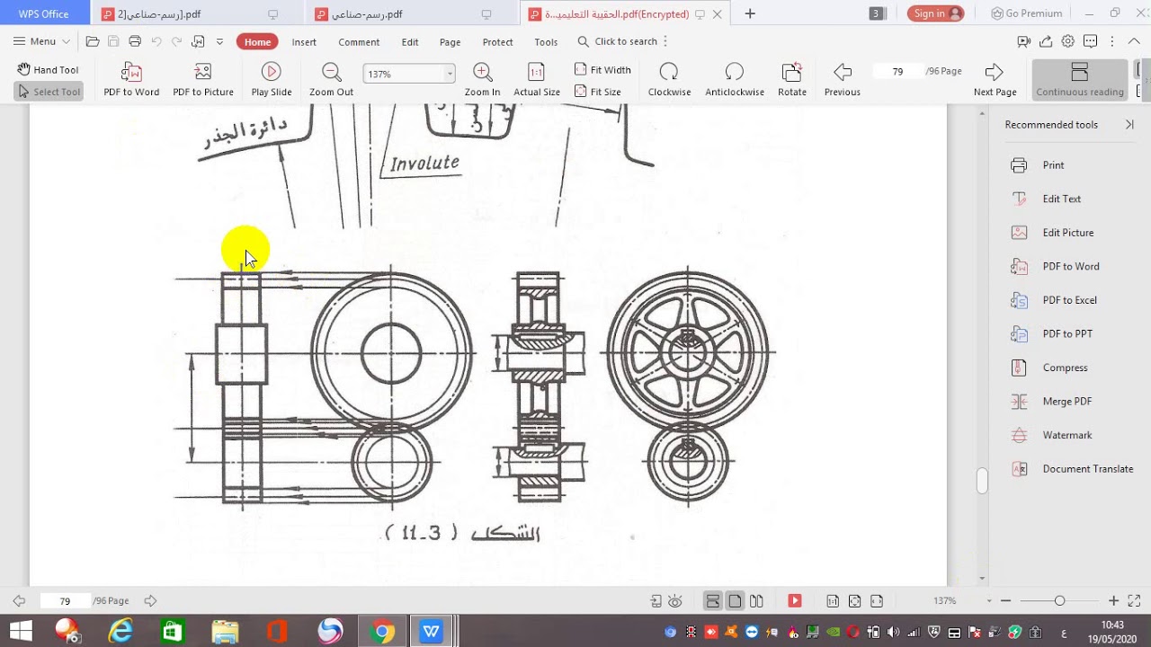Click the page number field showing 79
Viewport: 1151px width, 647px height.
tap(897, 71)
